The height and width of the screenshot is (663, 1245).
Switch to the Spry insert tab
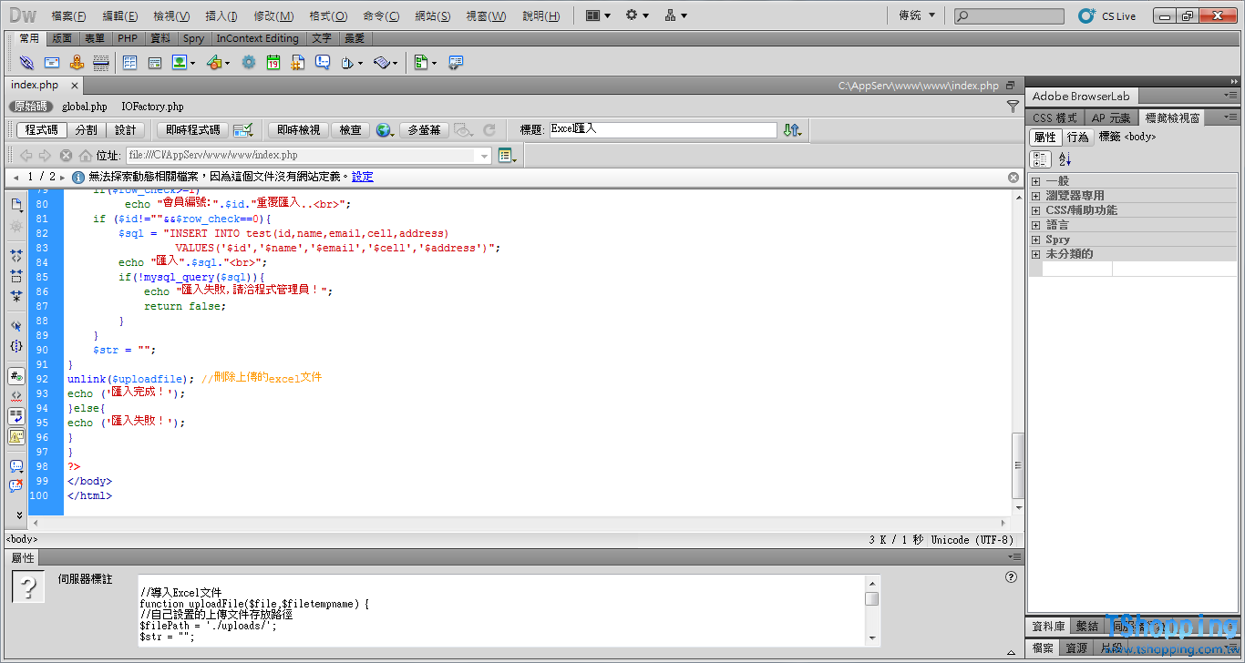[x=193, y=38]
